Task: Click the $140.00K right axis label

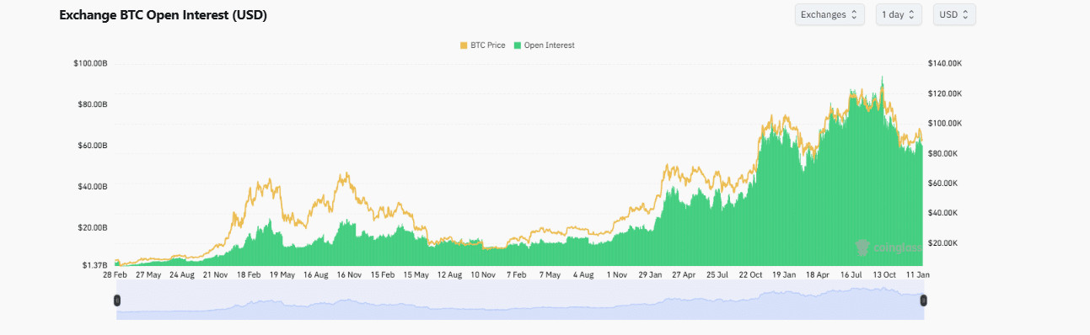Action: (945, 63)
